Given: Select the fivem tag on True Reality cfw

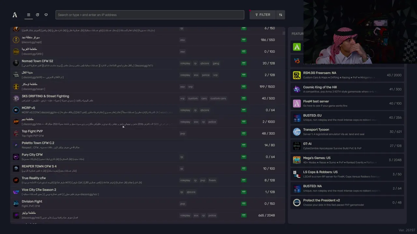Looking at the screenshot, I should [212, 180].
